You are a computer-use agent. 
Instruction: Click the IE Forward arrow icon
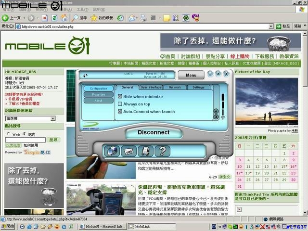pyautogui.click(x=31, y=18)
